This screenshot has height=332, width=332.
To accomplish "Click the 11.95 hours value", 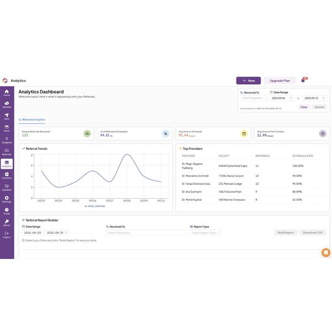I will click(x=265, y=136).
